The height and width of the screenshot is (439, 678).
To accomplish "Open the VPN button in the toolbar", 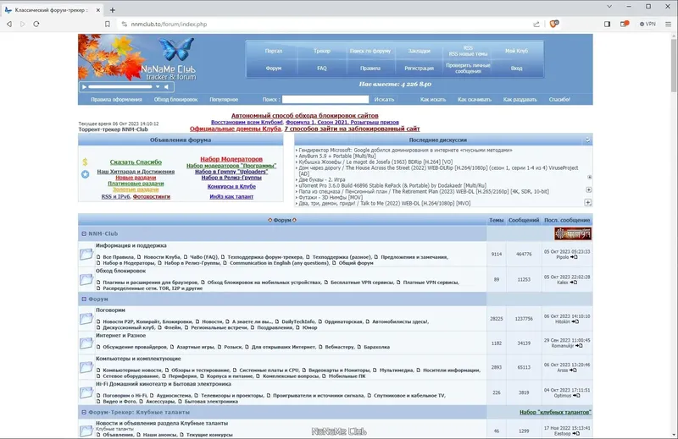I will (647, 25).
